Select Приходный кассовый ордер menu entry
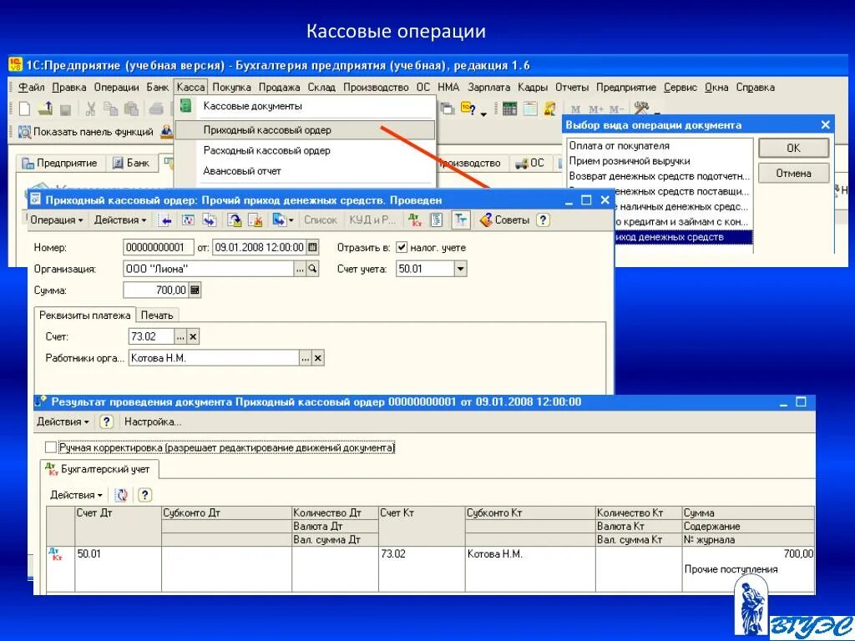 coord(306,130)
